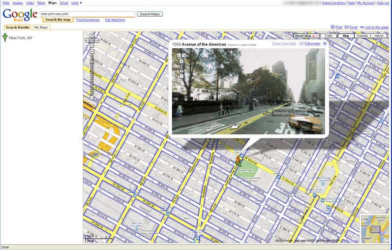Click the Print link
Image resolution: width=392 pixels, height=250 pixels.
click(x=339, y=27)
